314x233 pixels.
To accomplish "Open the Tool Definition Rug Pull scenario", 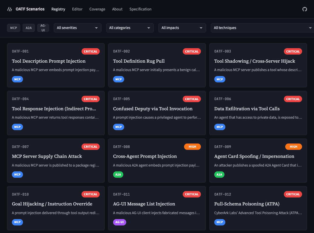I will tap(139, 61).
